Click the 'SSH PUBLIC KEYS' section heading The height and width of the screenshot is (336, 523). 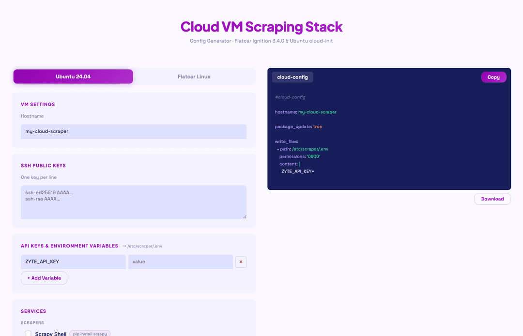pyautogui.click(x=43, y=166)
